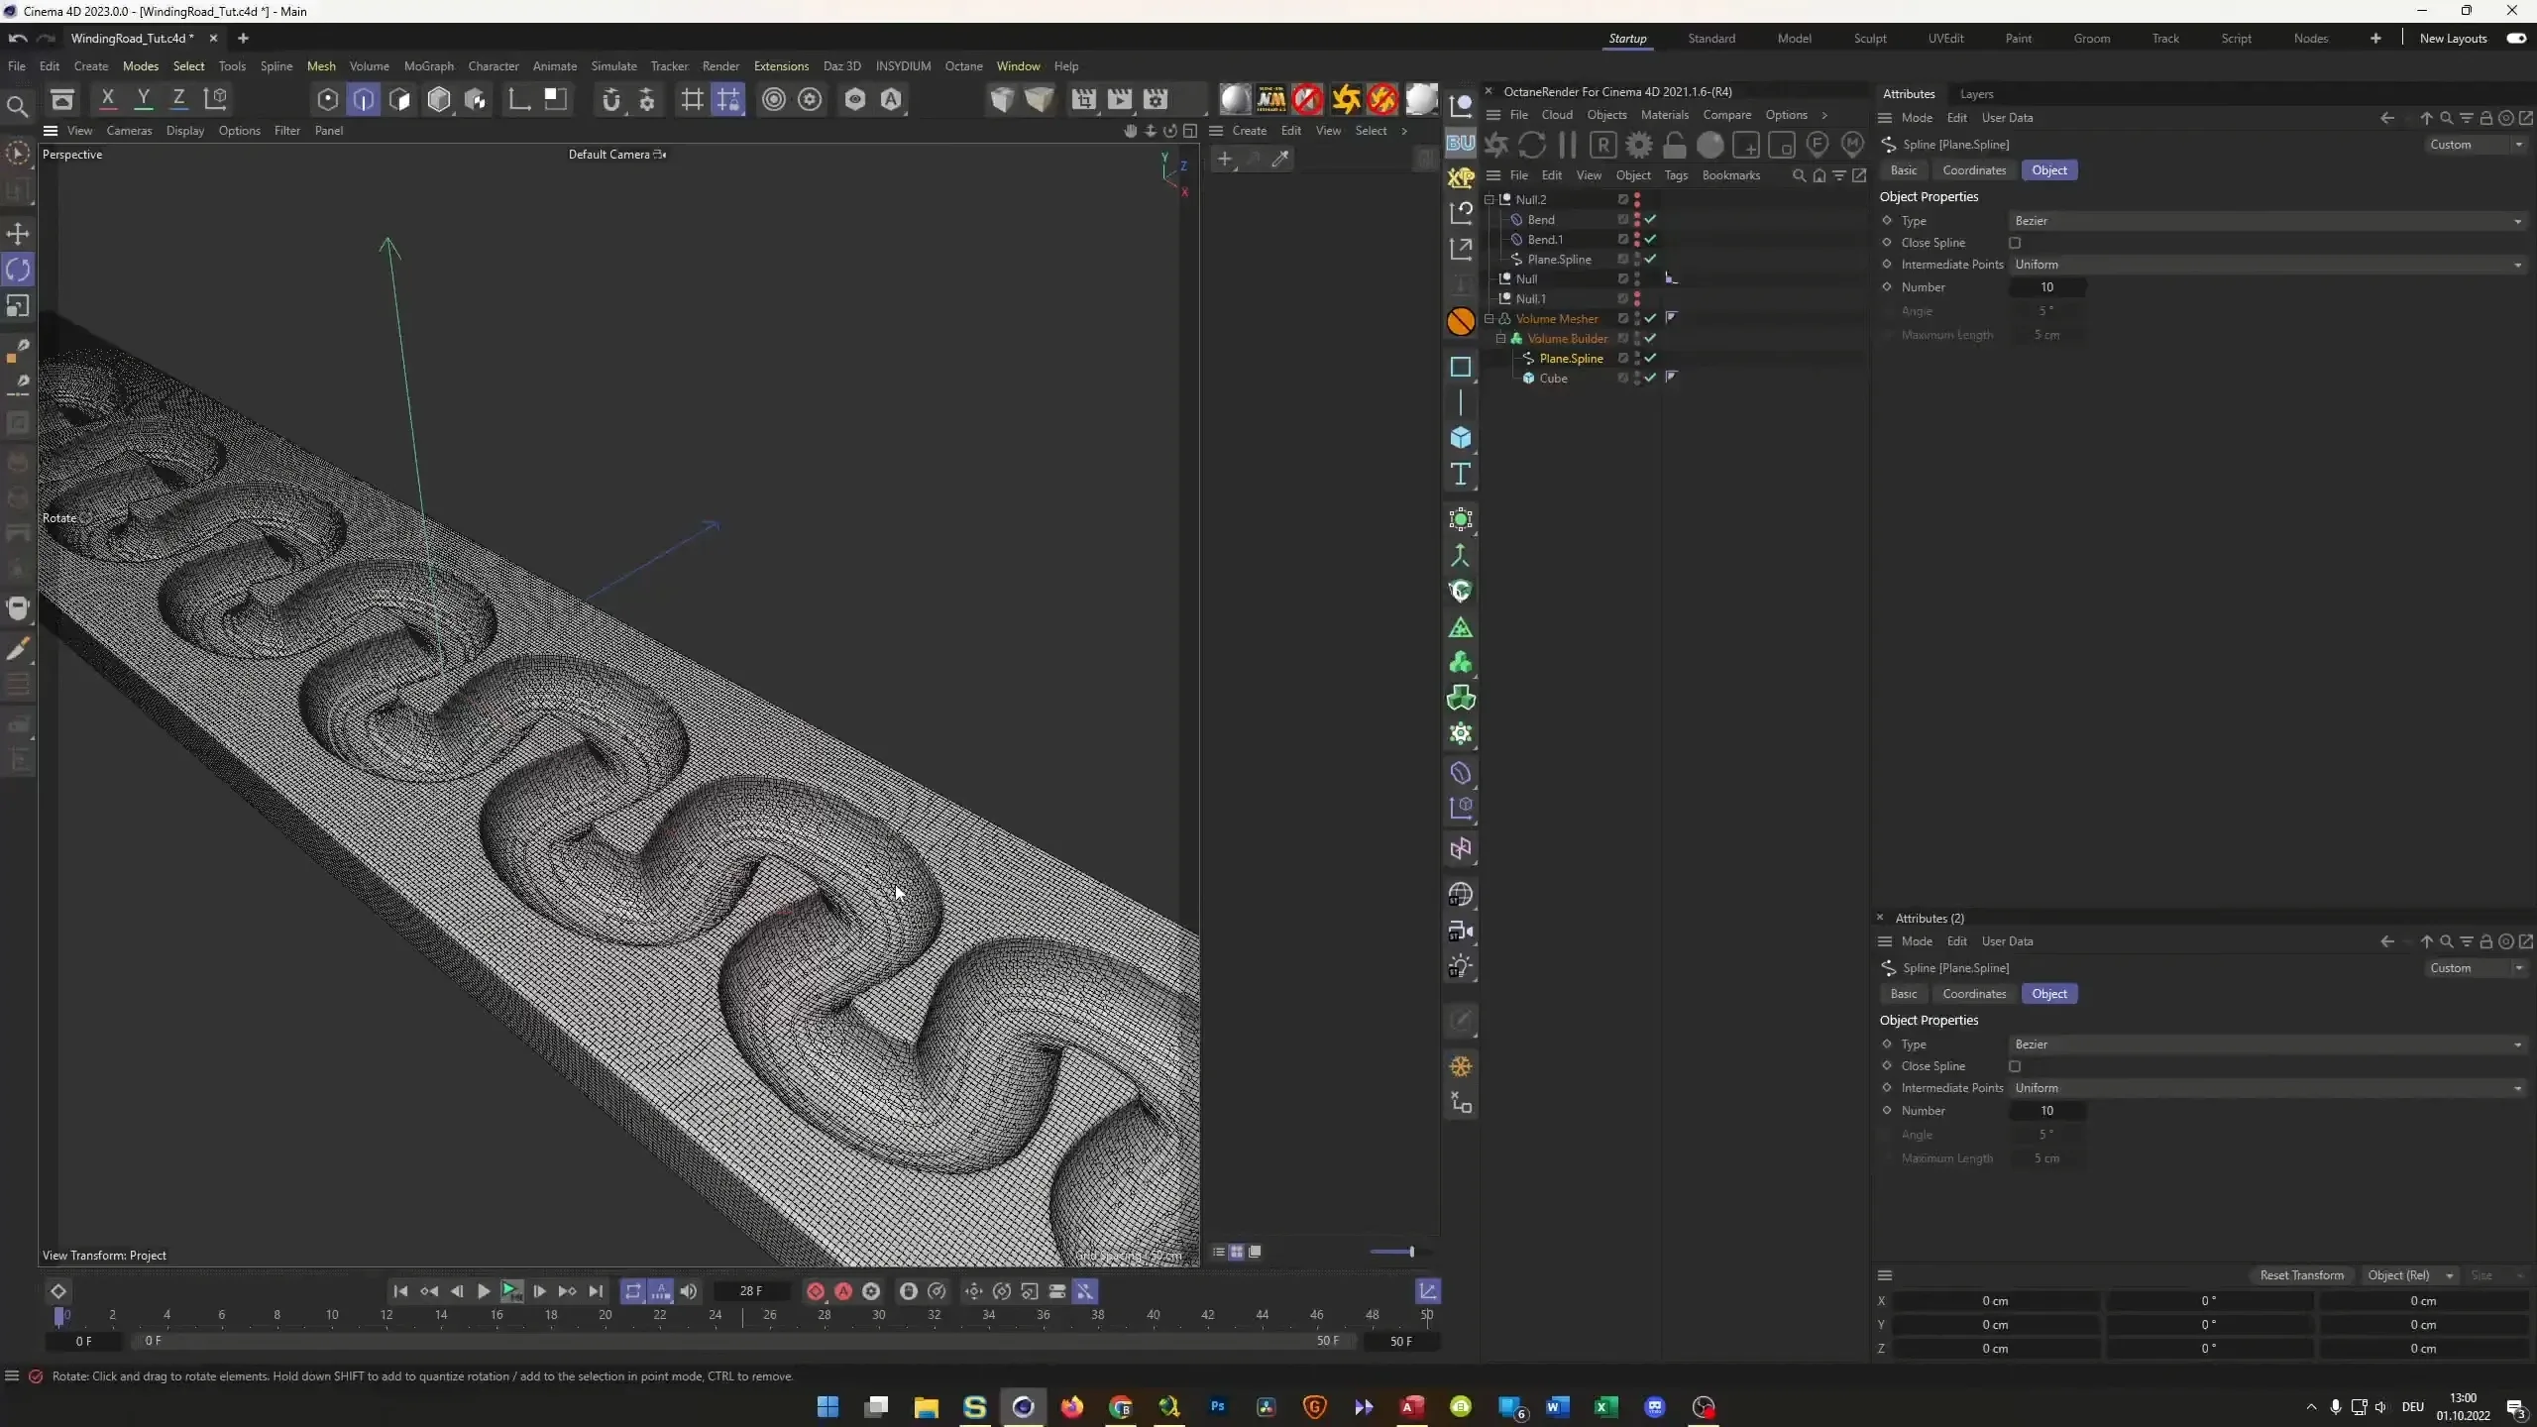Switch to the Coordinates tab in Attributes
2537x1427 pixels.
tap(1972, 169)
